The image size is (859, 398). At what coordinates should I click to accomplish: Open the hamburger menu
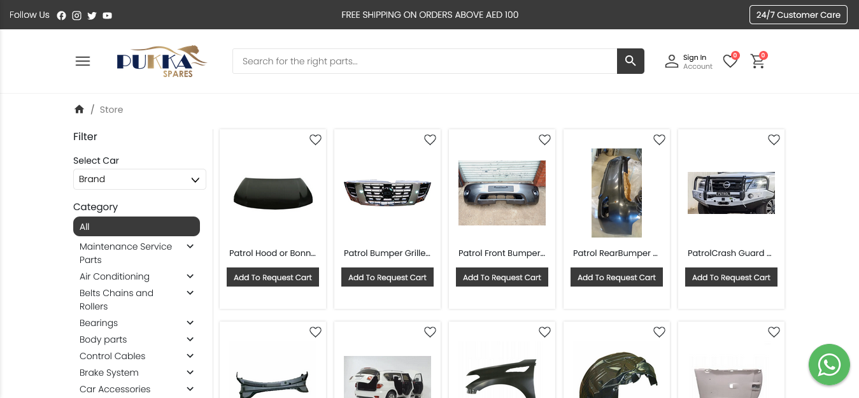click(83, 61)
